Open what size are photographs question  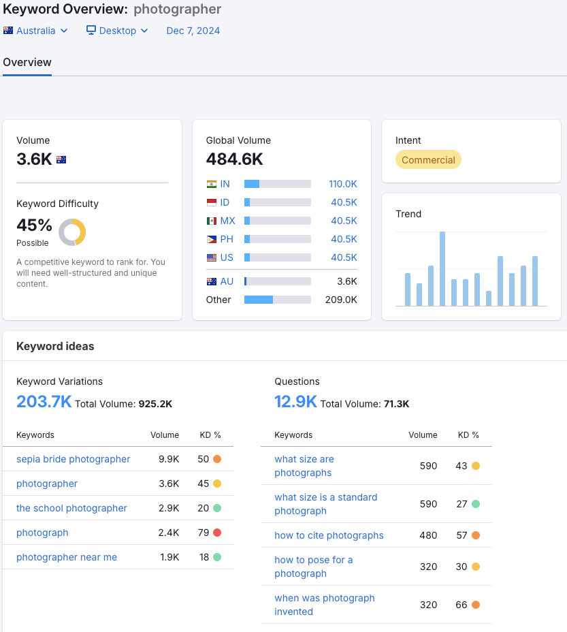(x=304, y=466)
